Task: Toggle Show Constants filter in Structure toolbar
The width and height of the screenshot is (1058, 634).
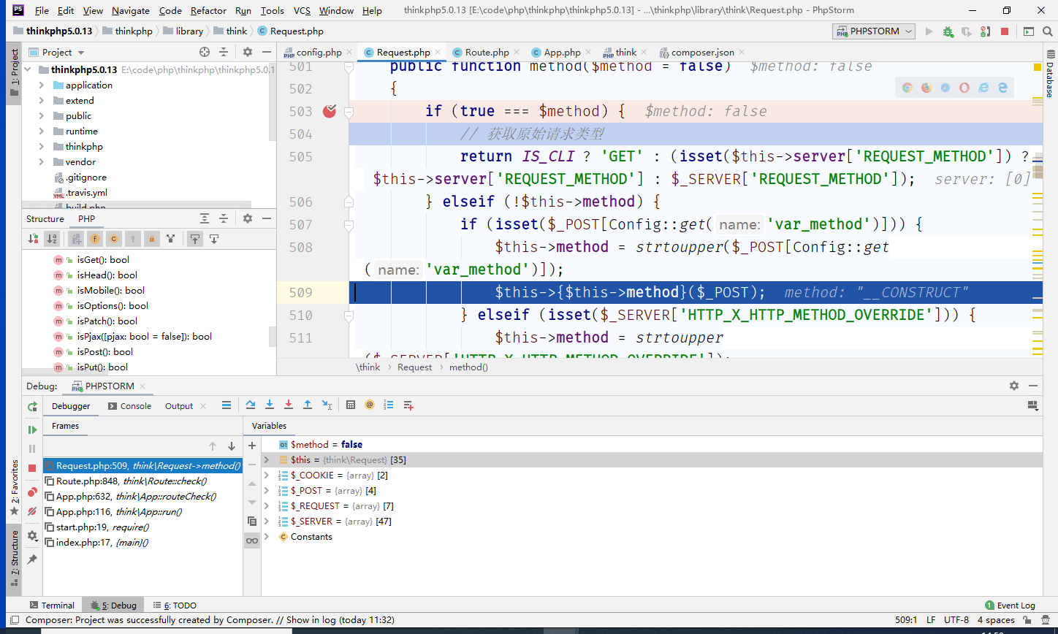Action: click(114, 238)
